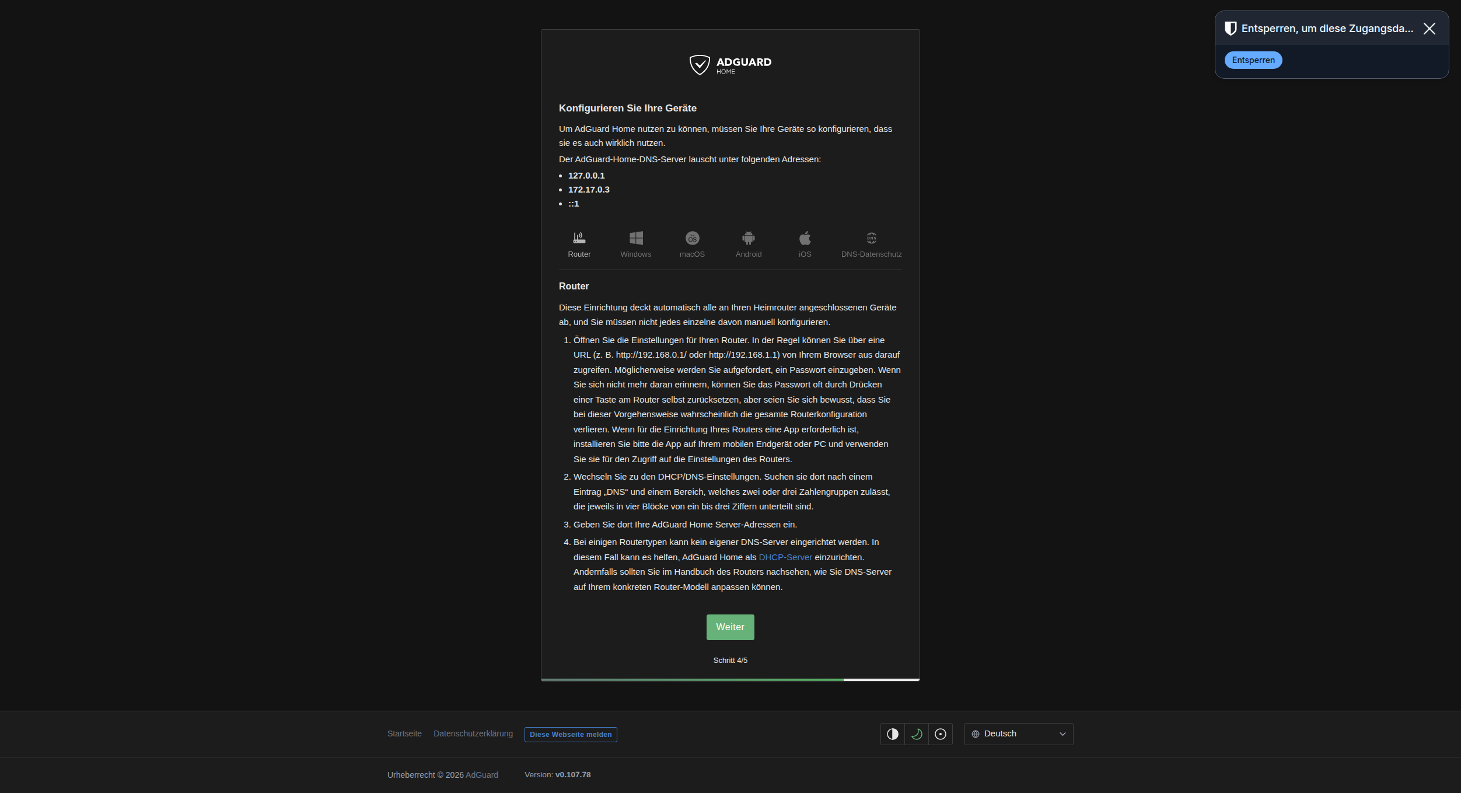Open the Deutsch language dropdown

click(1019, 734)
